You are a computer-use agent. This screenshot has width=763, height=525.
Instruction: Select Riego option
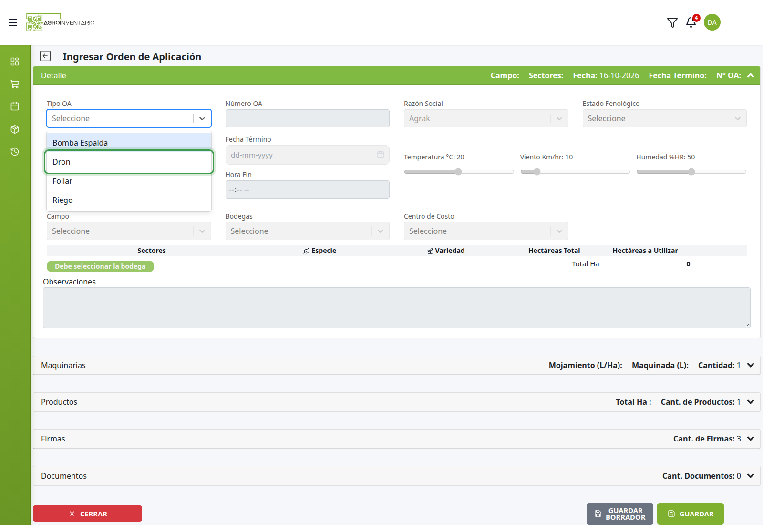pos(129,200)
